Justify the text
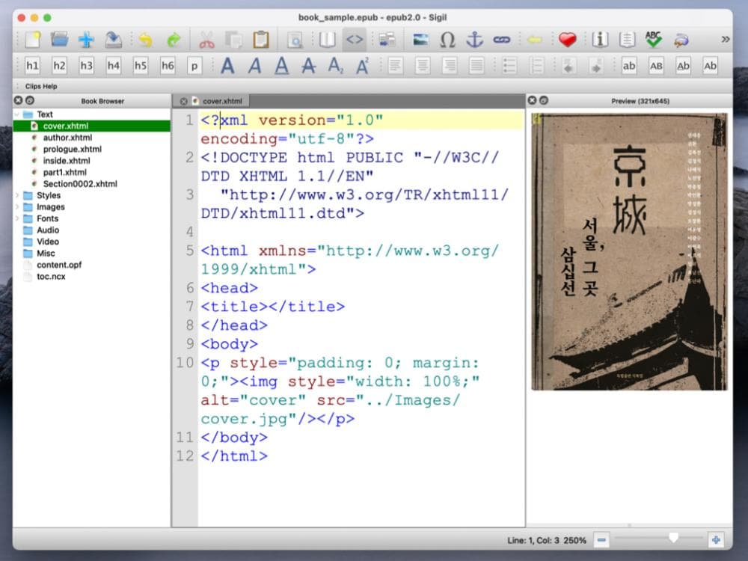748x561 pixels. [476, 66]
